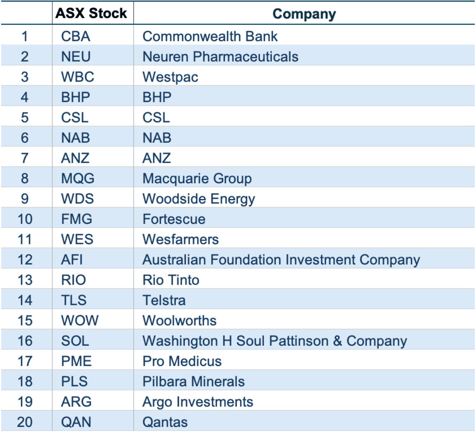Select the "Pilbara Minerals" company name

point(194,382)
